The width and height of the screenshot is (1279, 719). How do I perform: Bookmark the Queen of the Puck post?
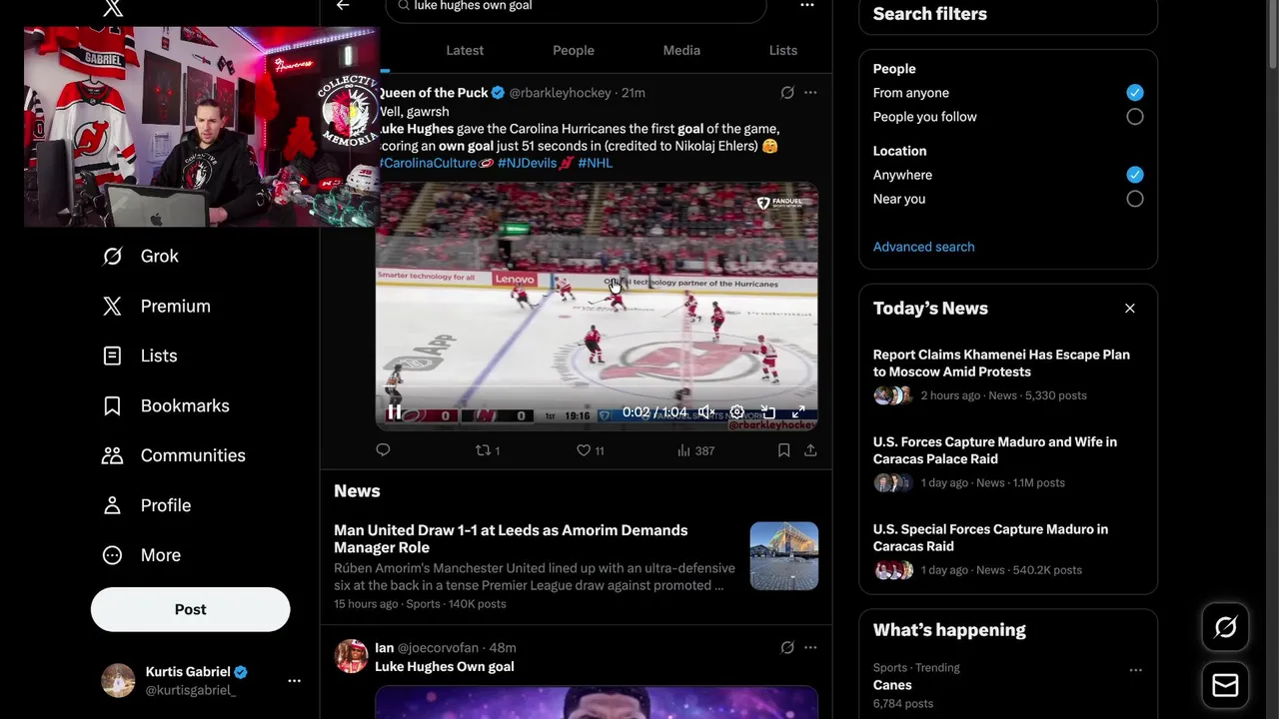pos(784,450)
